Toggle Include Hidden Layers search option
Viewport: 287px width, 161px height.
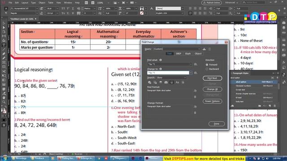161,82
